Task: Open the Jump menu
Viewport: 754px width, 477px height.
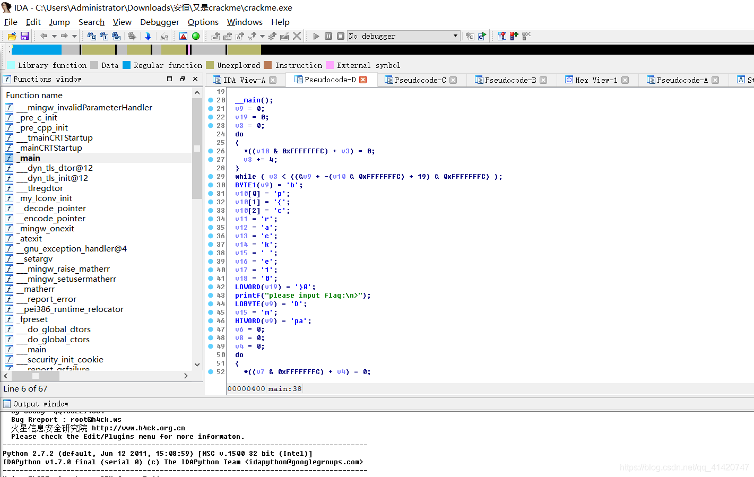Action: [x=59, y=22]
